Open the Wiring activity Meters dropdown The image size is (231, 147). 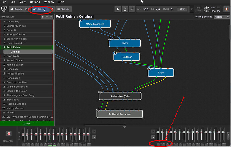(x=222, y=17)
